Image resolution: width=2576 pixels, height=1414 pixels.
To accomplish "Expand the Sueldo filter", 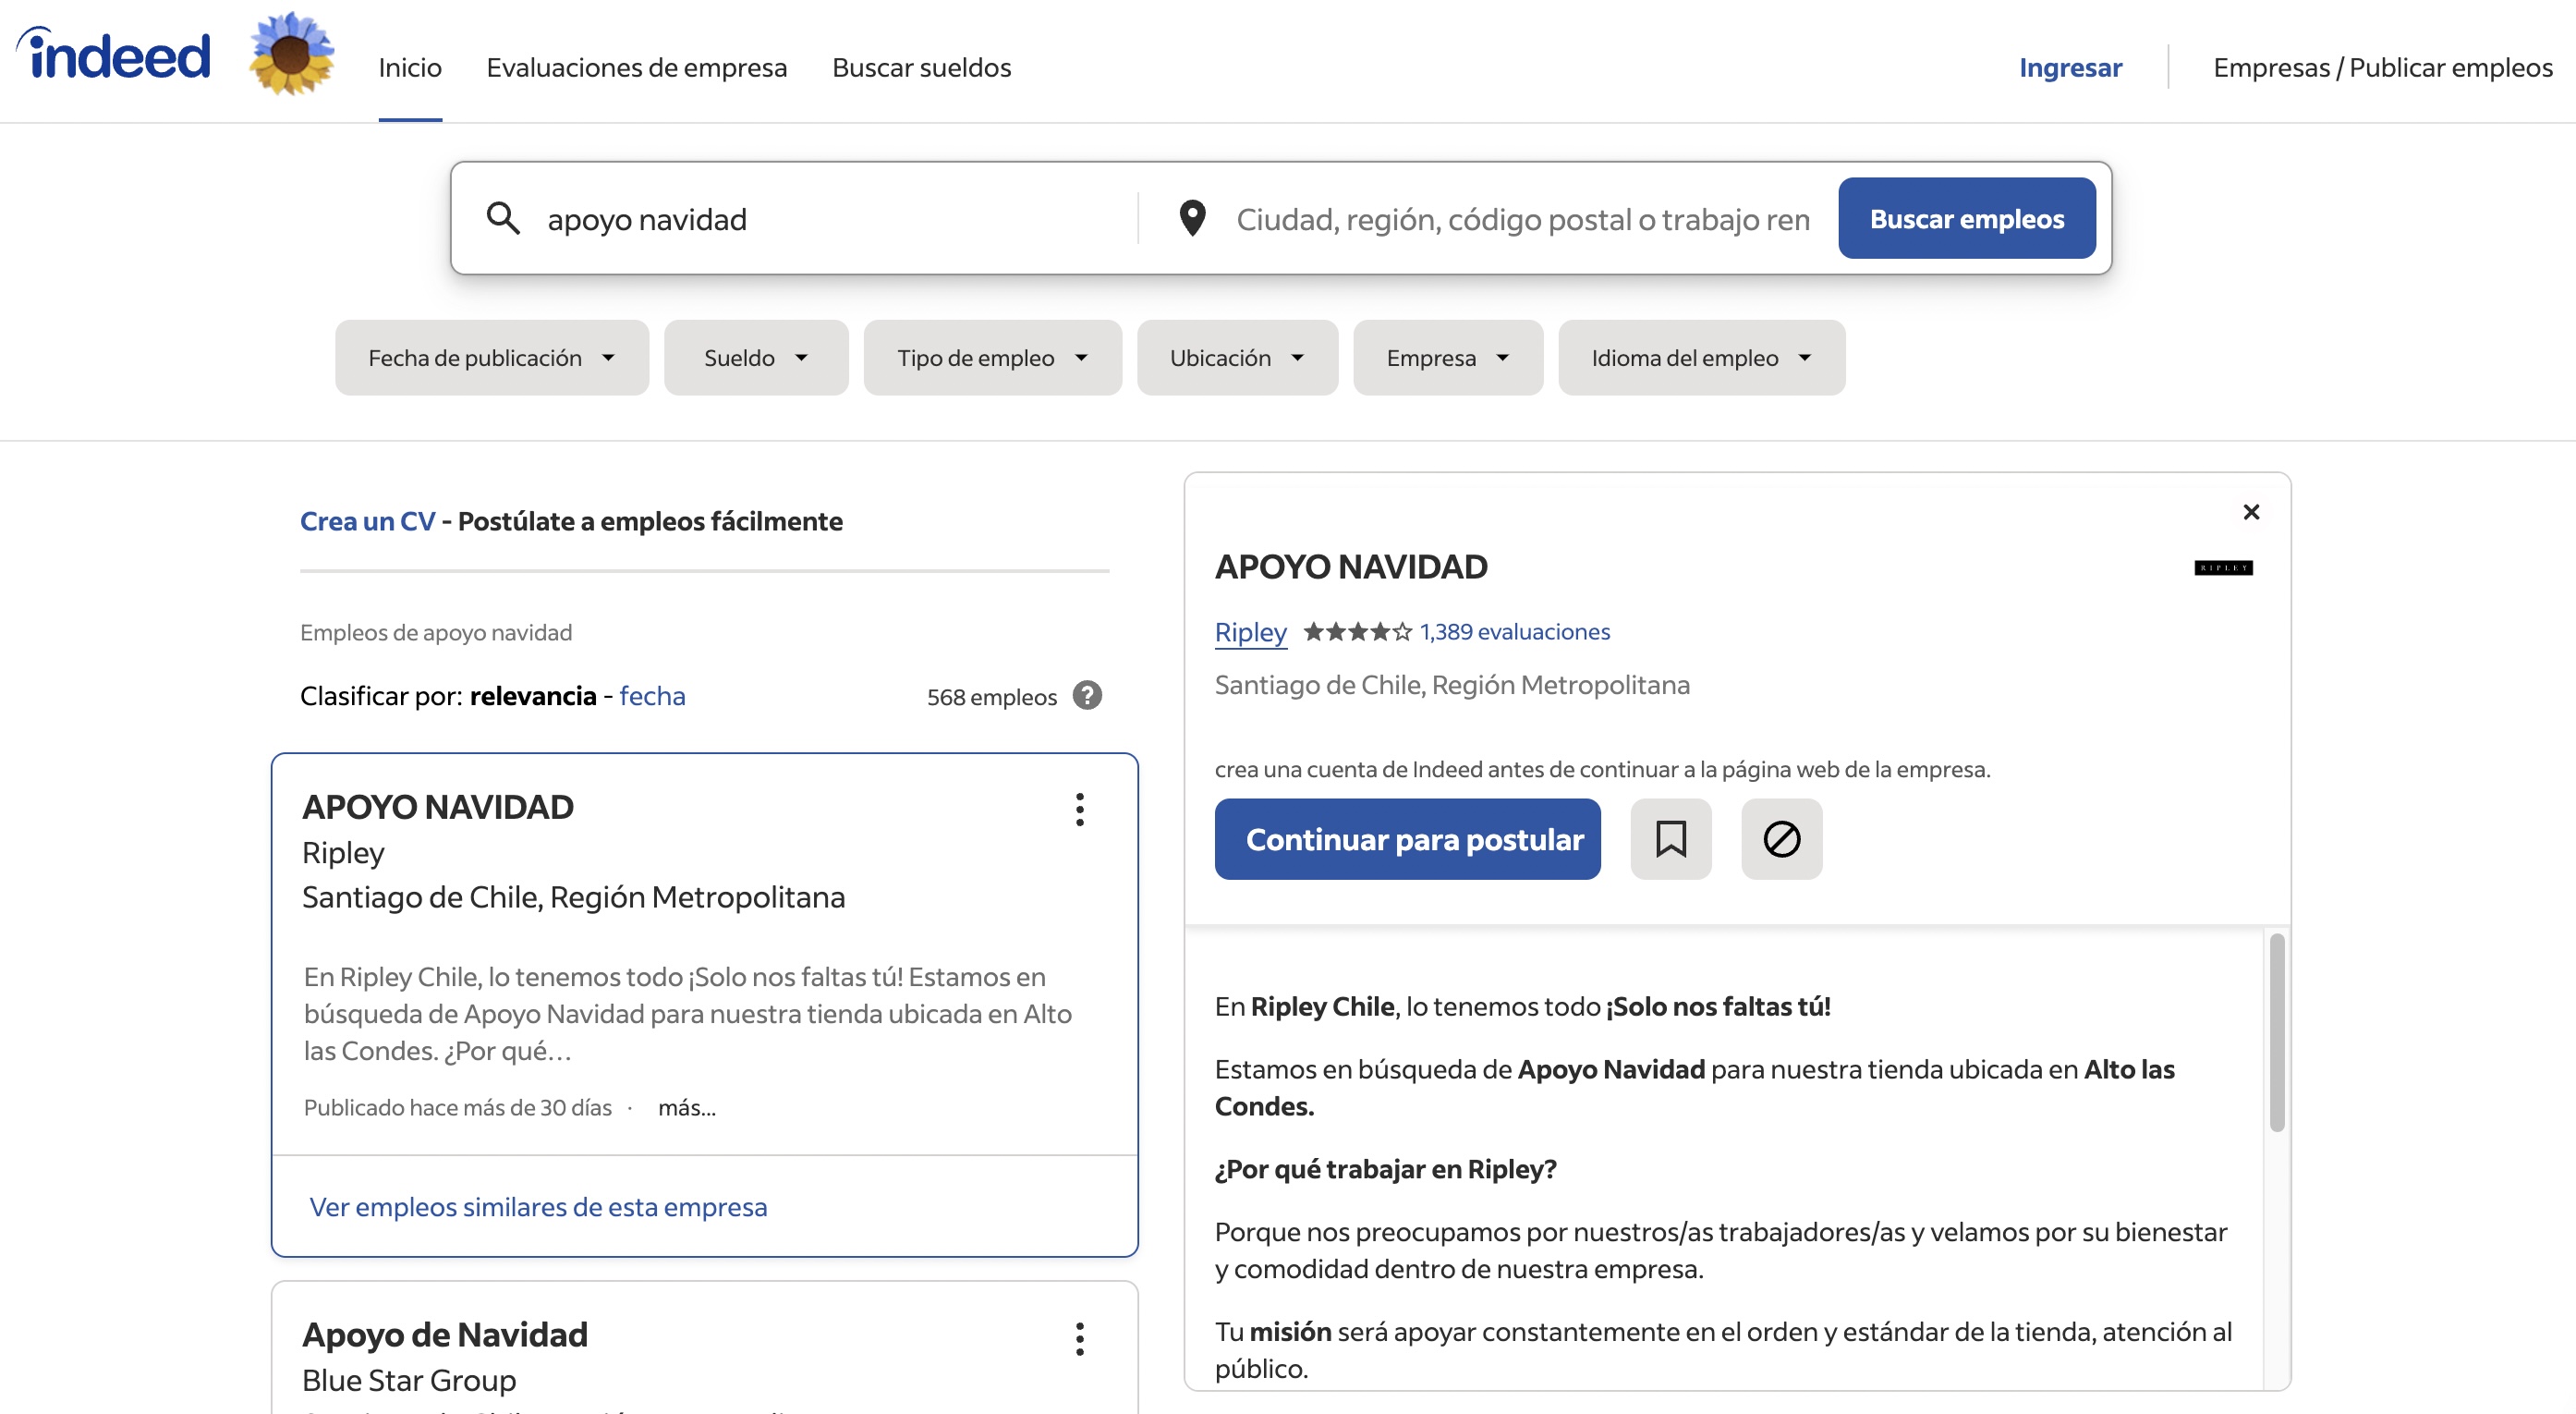I will tap(756, 358).
